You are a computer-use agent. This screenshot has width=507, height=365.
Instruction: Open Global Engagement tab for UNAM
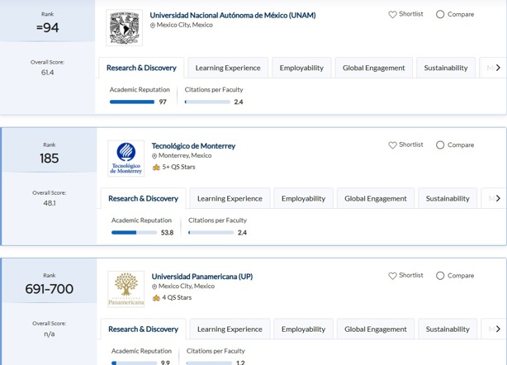pos(374,68)
